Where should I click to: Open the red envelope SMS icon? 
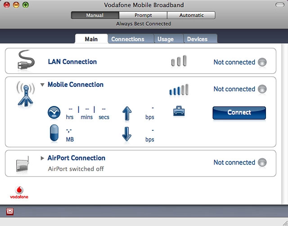click(x=10, y=211)
